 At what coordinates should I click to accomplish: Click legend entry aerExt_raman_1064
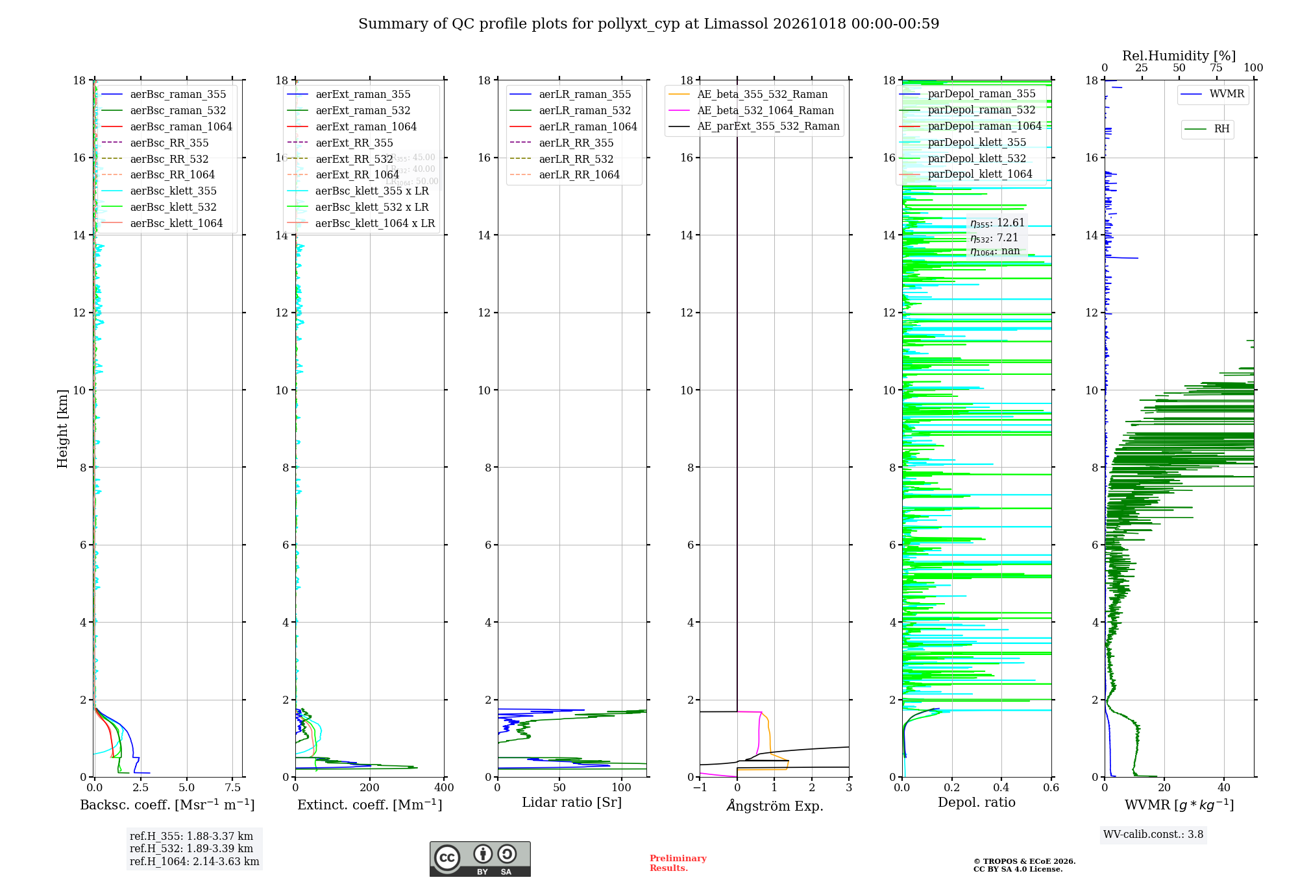352,127
